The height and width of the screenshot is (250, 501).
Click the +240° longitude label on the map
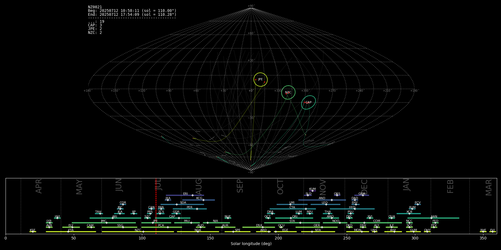click(359, 91)
